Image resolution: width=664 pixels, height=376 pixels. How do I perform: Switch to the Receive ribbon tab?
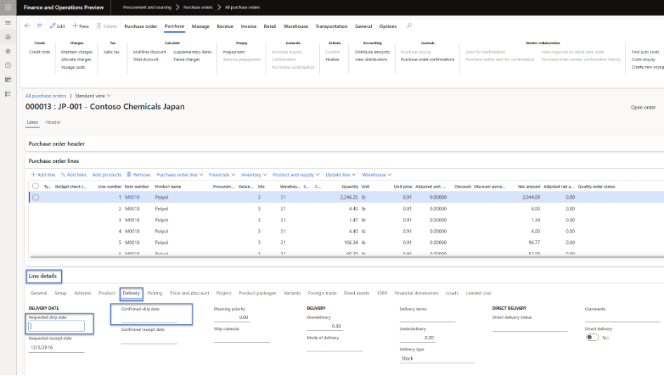(x=225, y=27)
